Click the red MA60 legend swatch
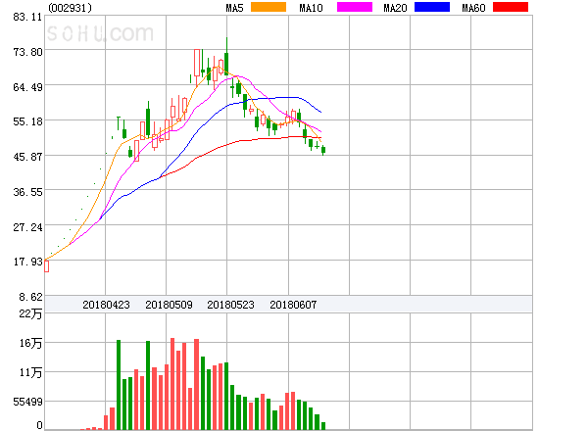 511,7
